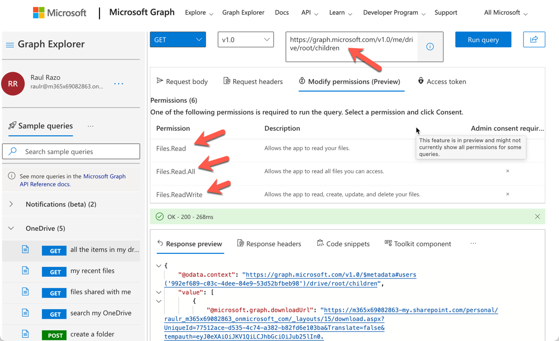This screenshot has height=341, width=559.
Task: Open the Developer Program dropdown
Action: point(394,13)
